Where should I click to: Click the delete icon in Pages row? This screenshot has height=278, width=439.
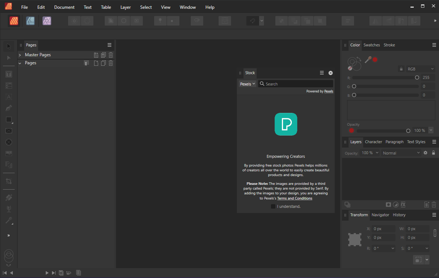tap(111, 63)
